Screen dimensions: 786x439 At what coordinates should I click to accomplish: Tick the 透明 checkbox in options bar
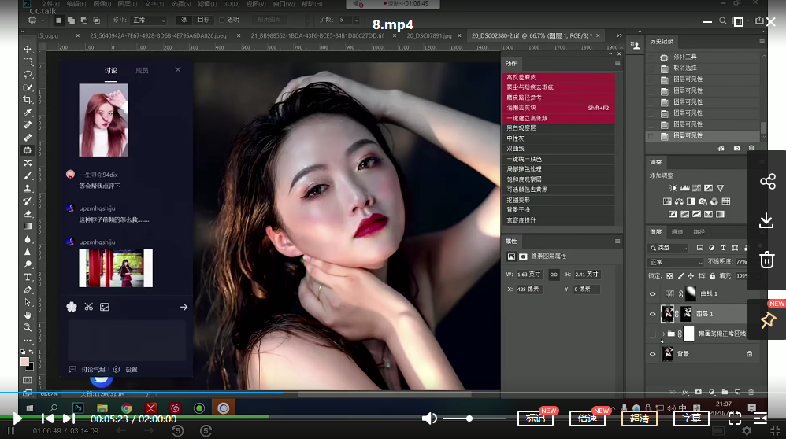[x=222, y=20]
